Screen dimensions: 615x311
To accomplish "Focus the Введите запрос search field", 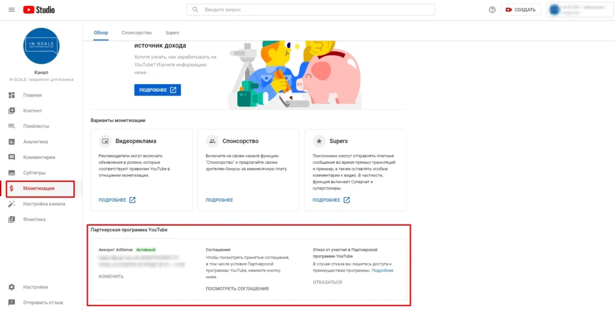I will [x=311, y=10].
